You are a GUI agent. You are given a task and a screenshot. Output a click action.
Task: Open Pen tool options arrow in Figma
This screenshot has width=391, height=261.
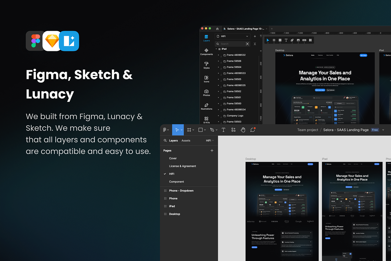click(216, 130)
